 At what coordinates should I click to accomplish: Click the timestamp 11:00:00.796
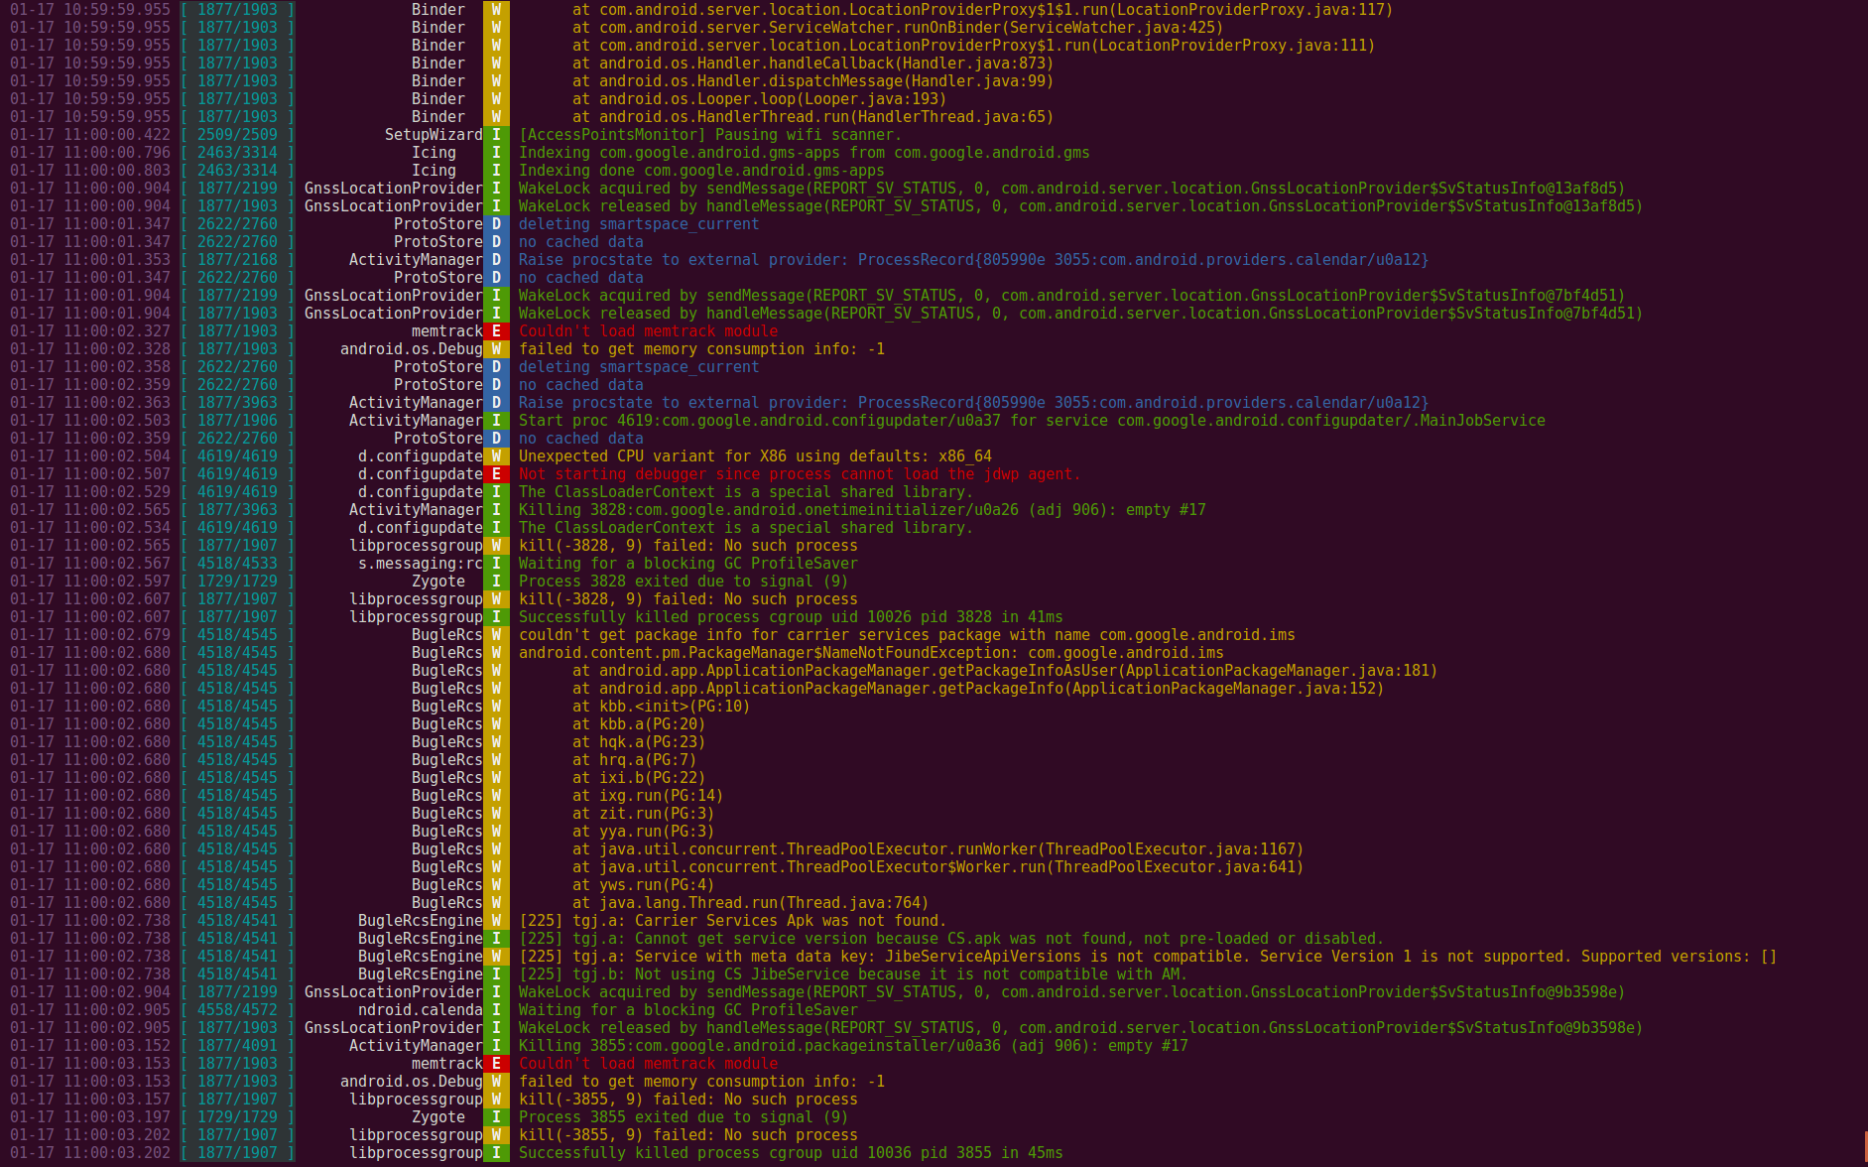coord(117,153)
